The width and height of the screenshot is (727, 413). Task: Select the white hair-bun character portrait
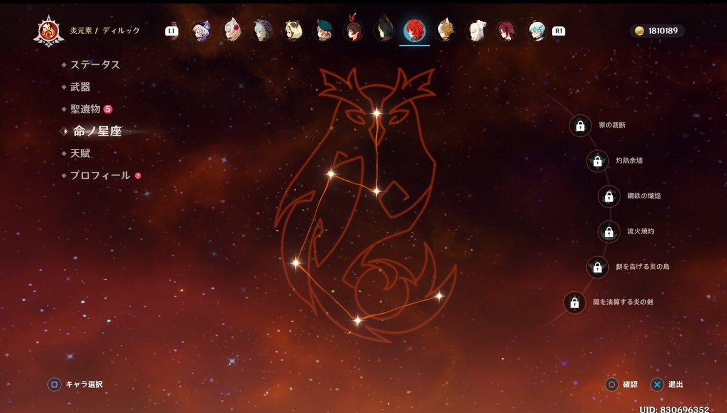pos(476,30)
